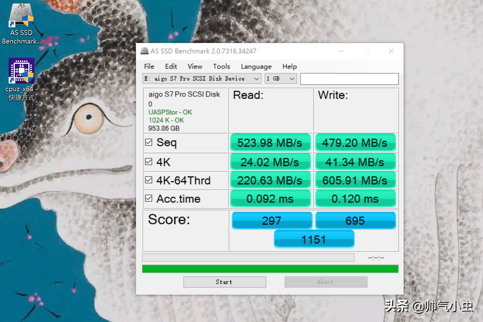This screenshot has width=483, height=322.
Task: Click the total score 1151 box
Action: 314,239
